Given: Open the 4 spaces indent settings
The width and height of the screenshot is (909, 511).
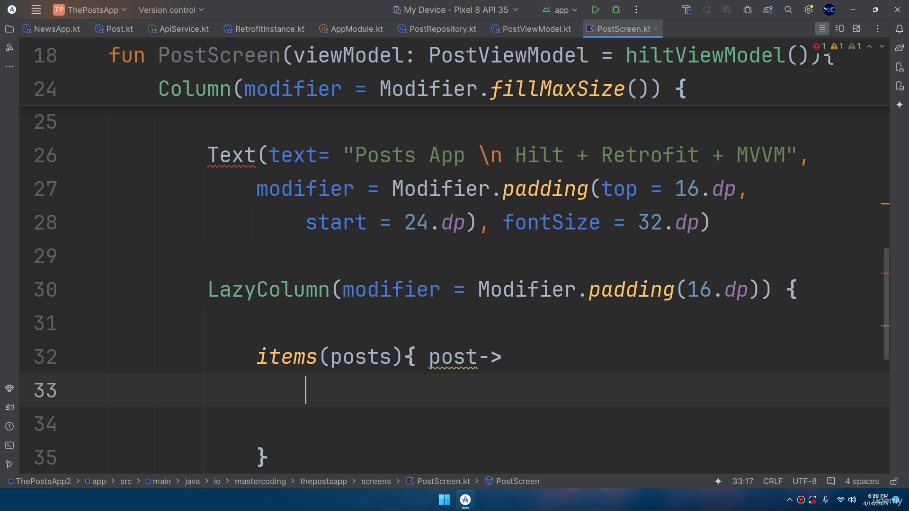Looking at the screenshot, I should (862, 481).
